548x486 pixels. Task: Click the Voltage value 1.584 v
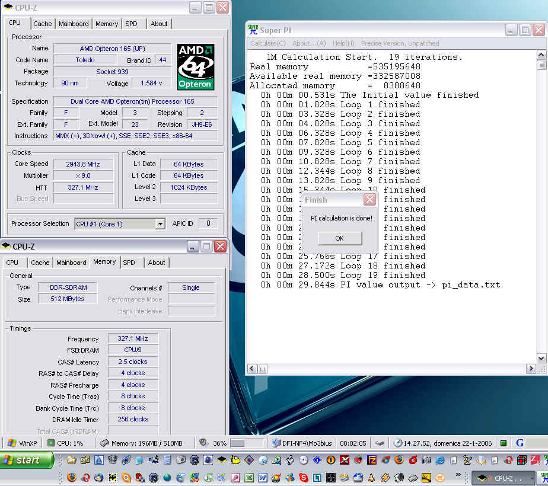coord(151,83)
